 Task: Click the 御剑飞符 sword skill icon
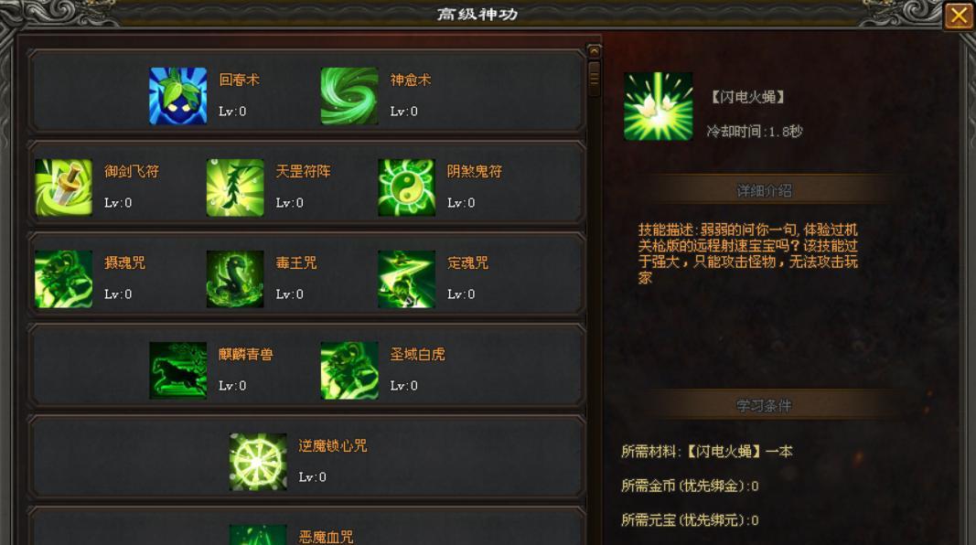point(63,187)
